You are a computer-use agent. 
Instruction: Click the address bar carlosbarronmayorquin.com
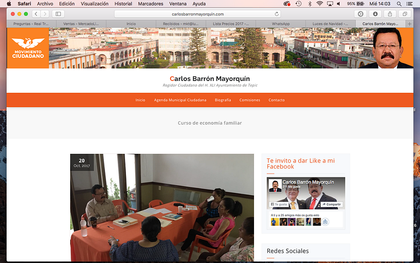(x=198, y=14)
